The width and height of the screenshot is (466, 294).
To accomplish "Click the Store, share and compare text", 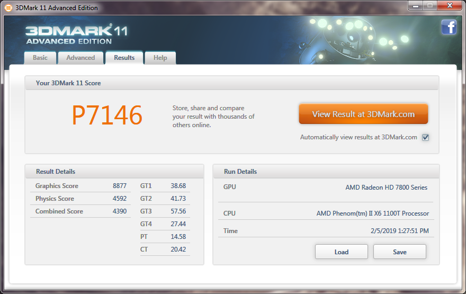I will tap(213, 117).
